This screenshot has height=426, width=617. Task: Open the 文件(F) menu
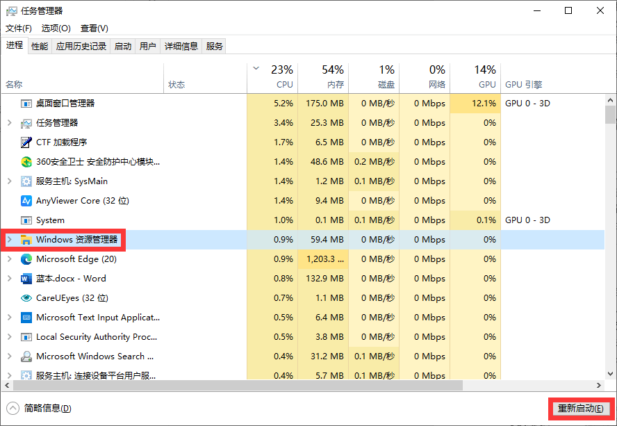pyautogui.click(x=18, y=28)
